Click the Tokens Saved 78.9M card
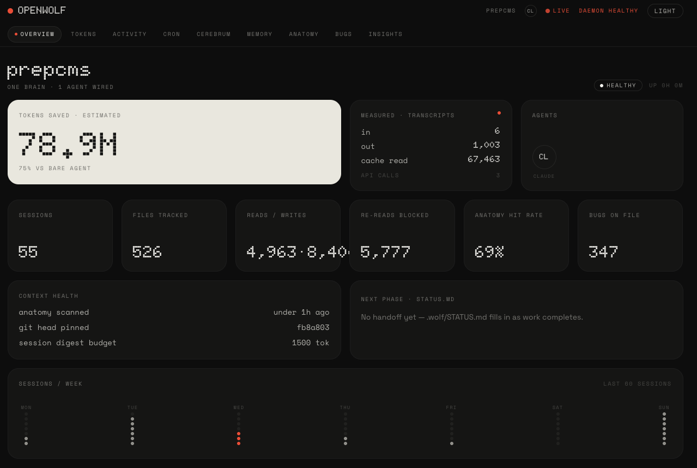This screenshot has width=697, height=468. [174, 142]
